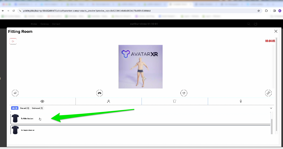
Task: Click the store search icon
Action: pos(249,24)
